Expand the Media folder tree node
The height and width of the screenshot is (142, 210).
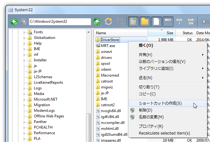tap(24, 94)
